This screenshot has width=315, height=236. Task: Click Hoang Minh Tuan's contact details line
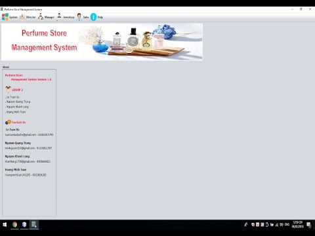click(26, 175)
